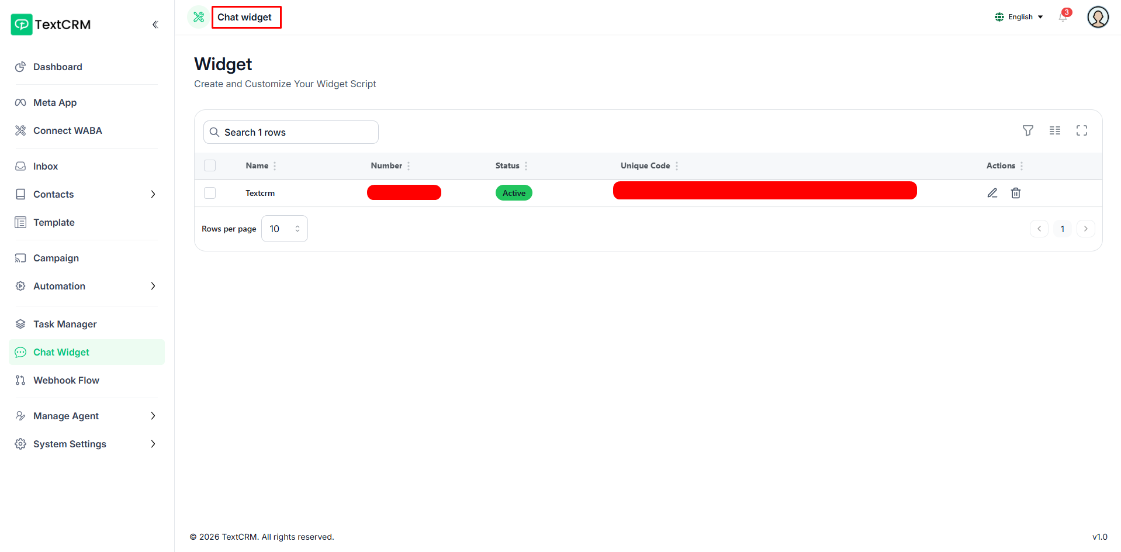Edit the Textcrm widget with the pencil icon
Viewport: 1121px width, 552px height.
click(992, 193)
